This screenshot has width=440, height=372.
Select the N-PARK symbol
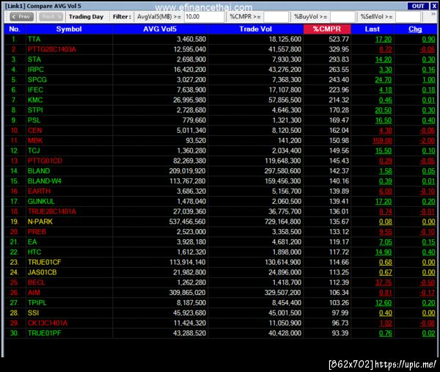click(x=40, y=222)
